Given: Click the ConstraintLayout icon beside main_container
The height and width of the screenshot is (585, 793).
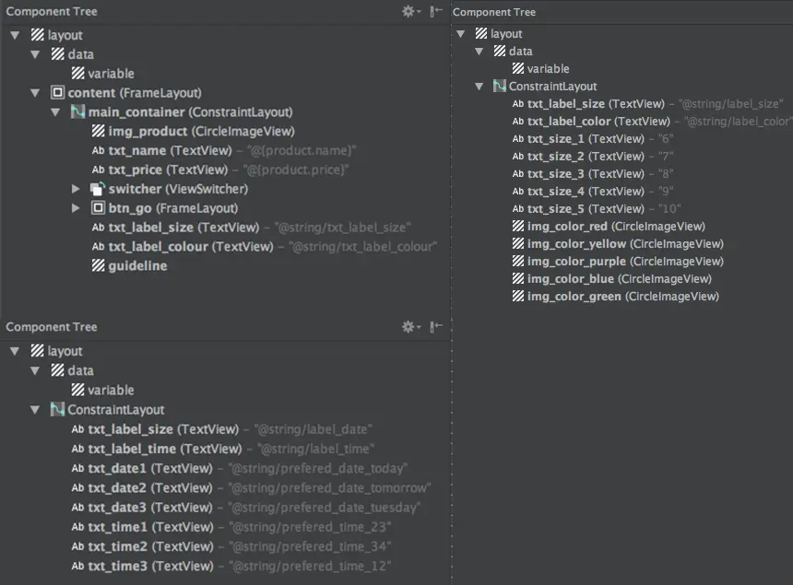Looking at the screenshot, I should (77, 111).
